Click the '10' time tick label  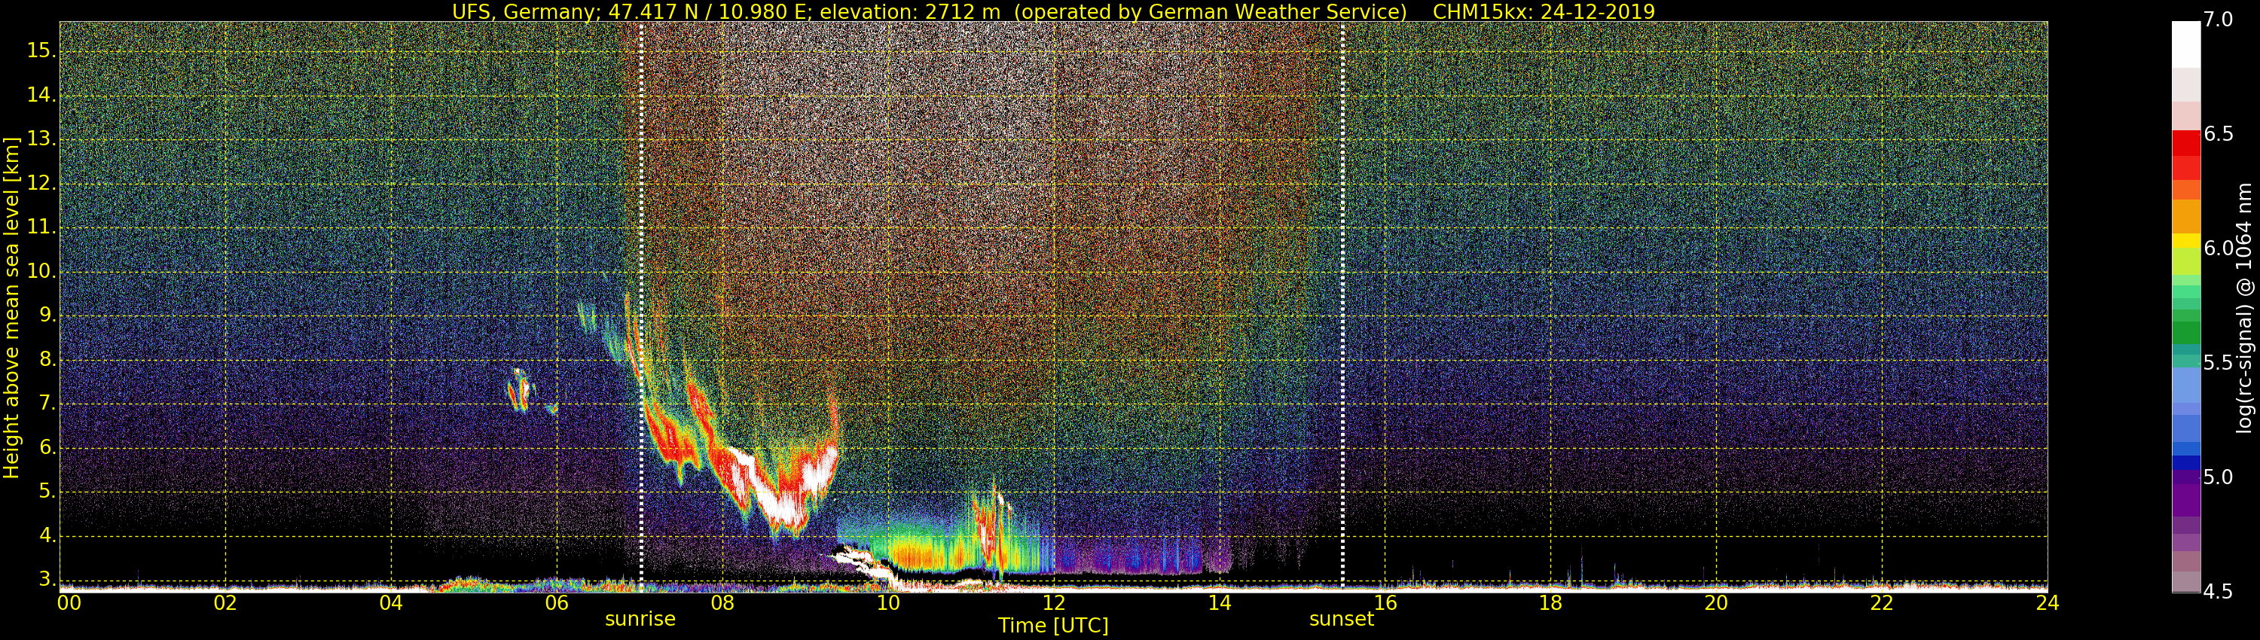(x=888, y=603)
